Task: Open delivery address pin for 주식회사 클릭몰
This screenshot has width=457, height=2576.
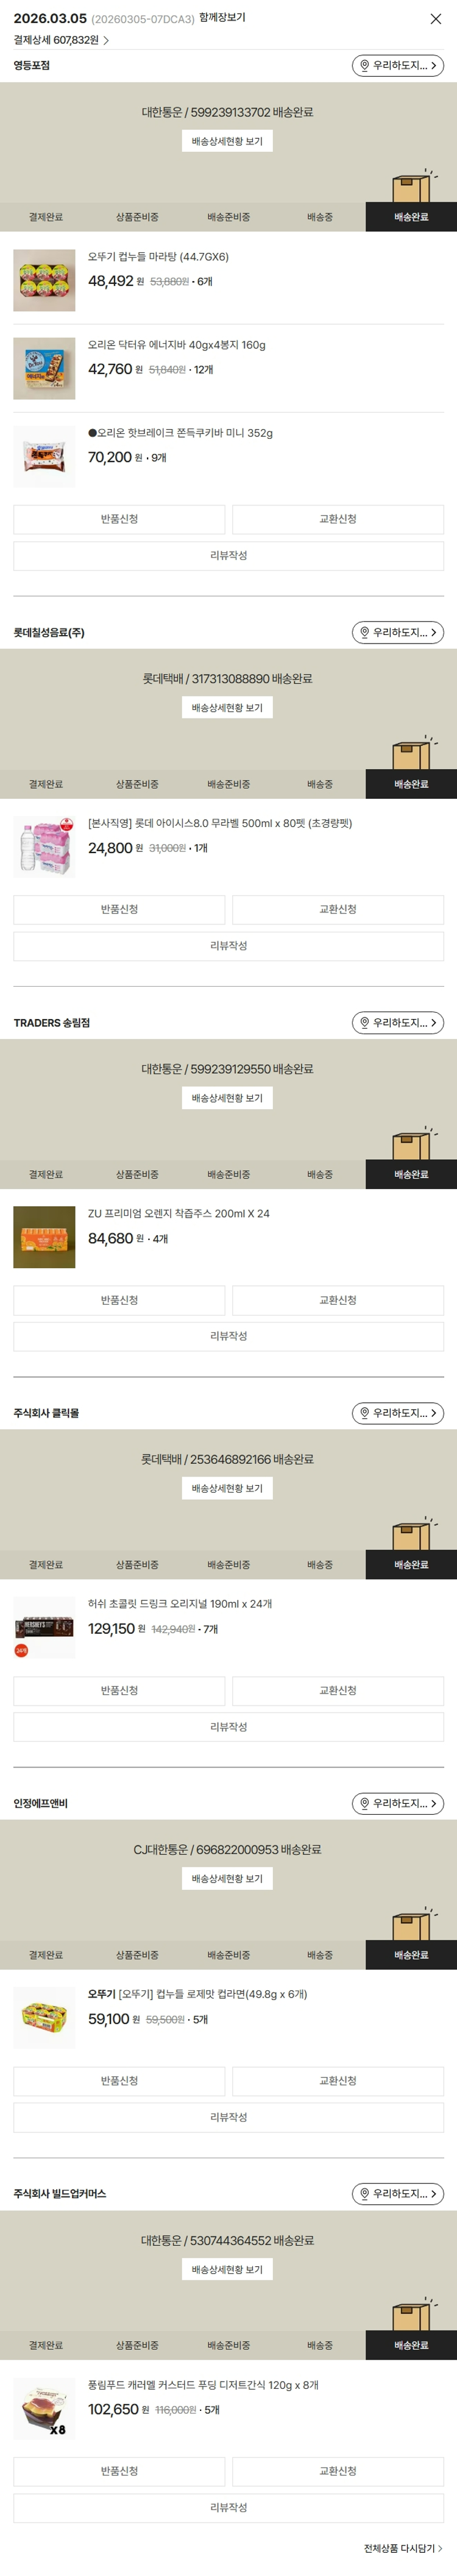Action: (x=397, y=1413)
